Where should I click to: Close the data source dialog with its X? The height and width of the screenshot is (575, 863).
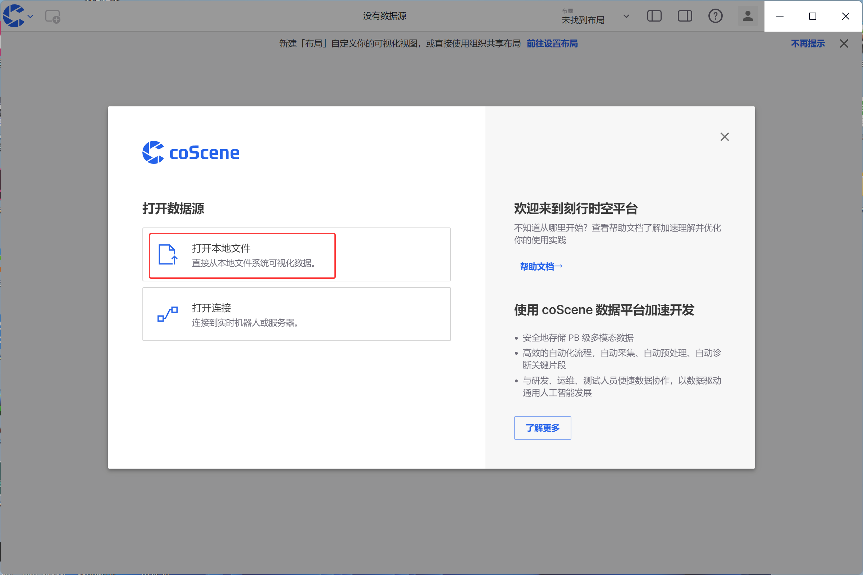click(724, 137)
